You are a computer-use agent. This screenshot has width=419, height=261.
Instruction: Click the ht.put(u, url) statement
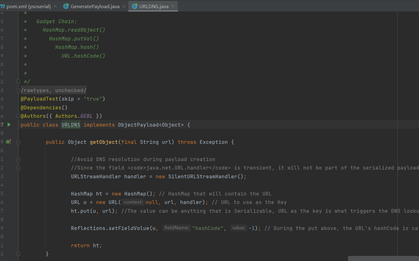pos(94,211)
